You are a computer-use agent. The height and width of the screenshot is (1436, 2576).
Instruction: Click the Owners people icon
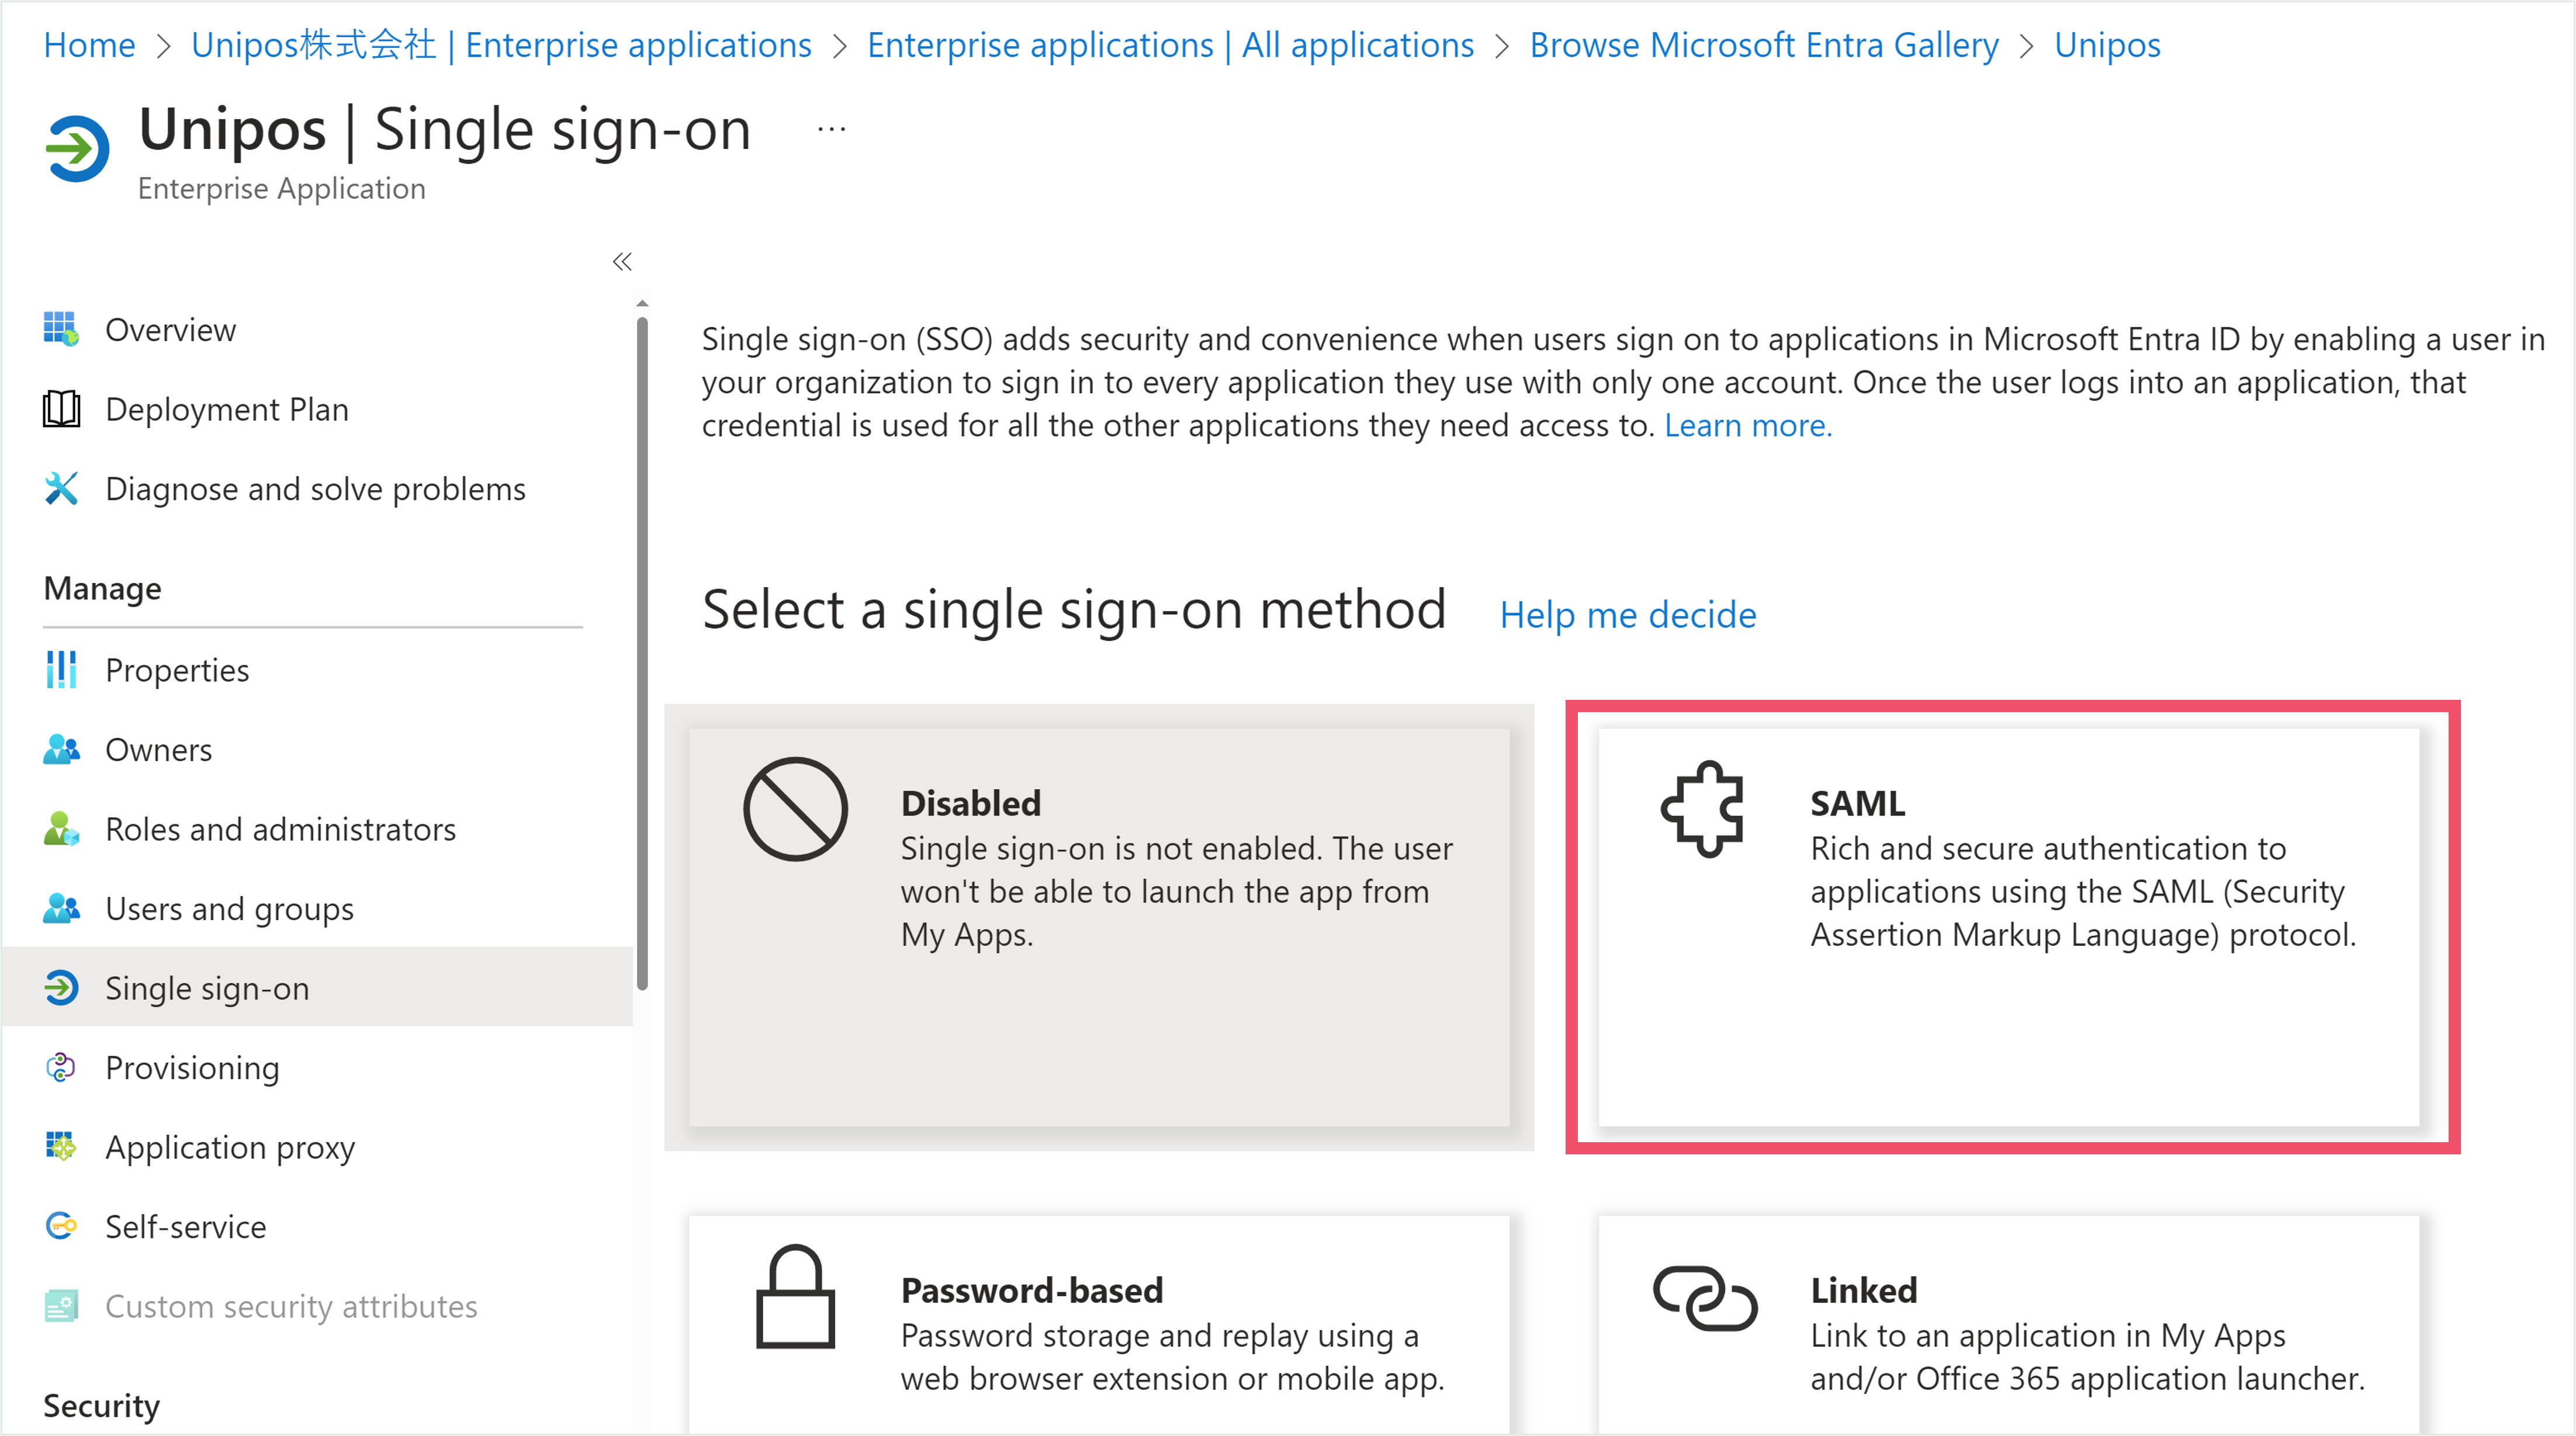(61, 749)
